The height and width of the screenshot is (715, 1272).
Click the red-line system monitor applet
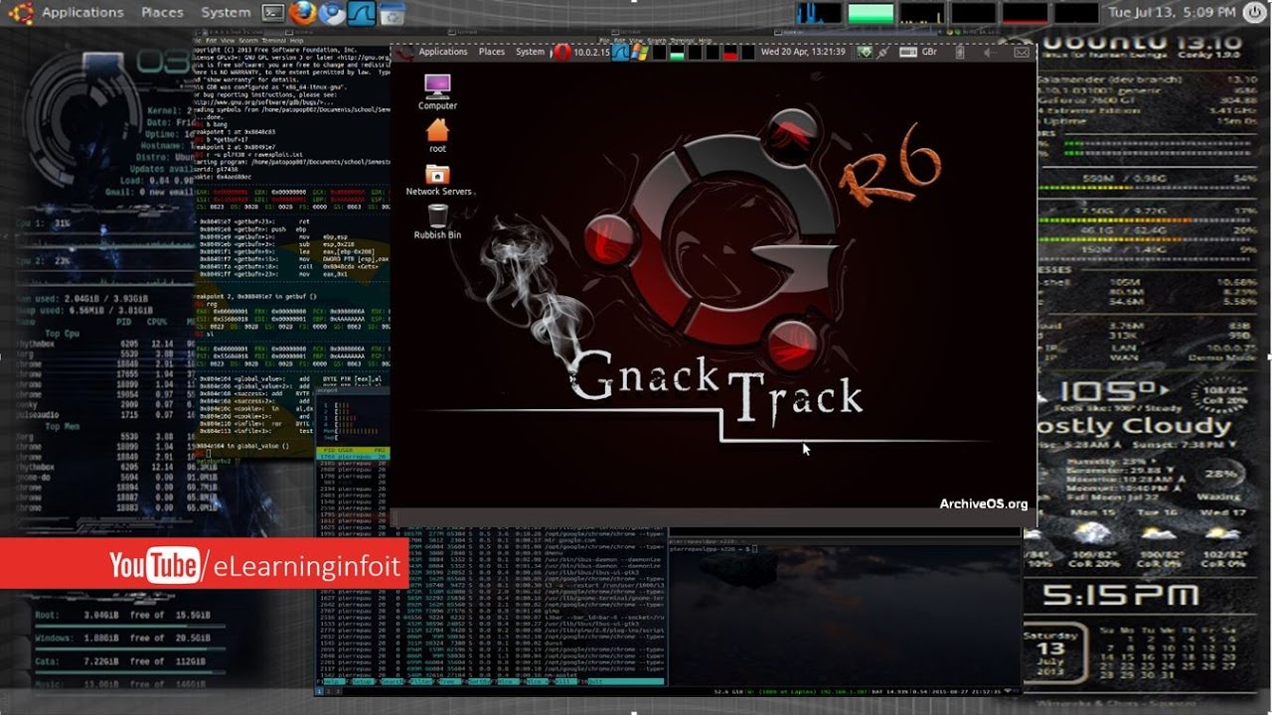[x=1026, y=13]
